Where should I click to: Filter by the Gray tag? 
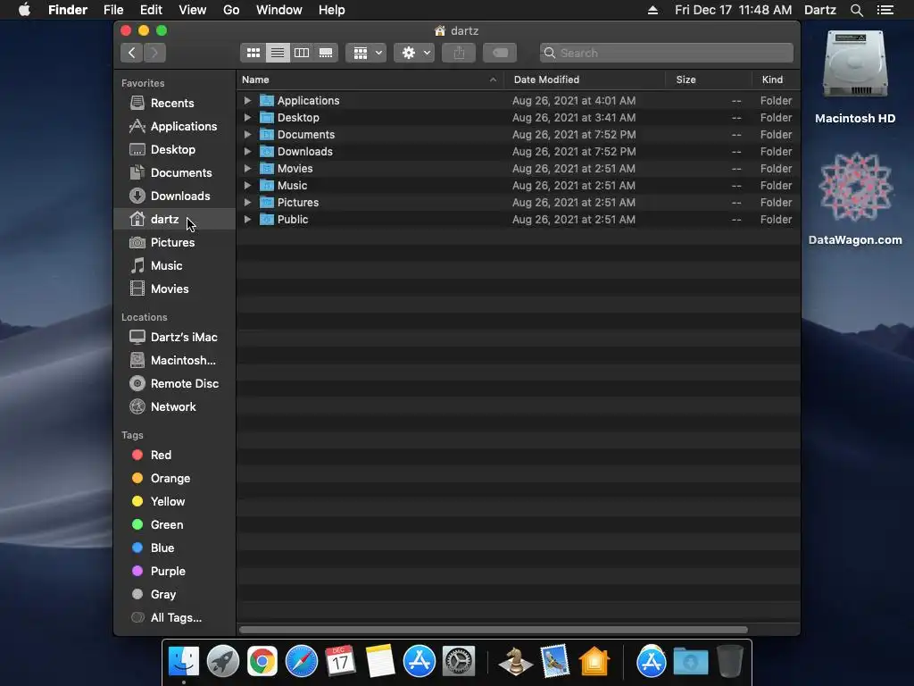pyautogui.click(x=174, y=594)
